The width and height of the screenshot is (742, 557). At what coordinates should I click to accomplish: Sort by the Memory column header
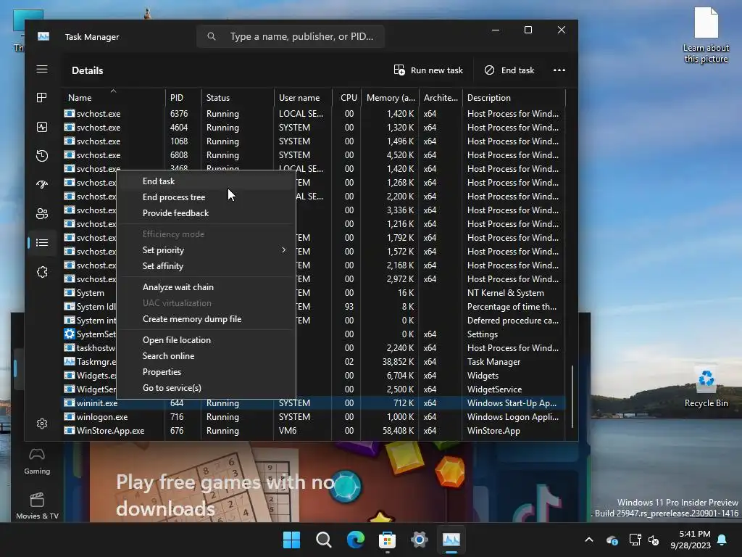[390, 98]
